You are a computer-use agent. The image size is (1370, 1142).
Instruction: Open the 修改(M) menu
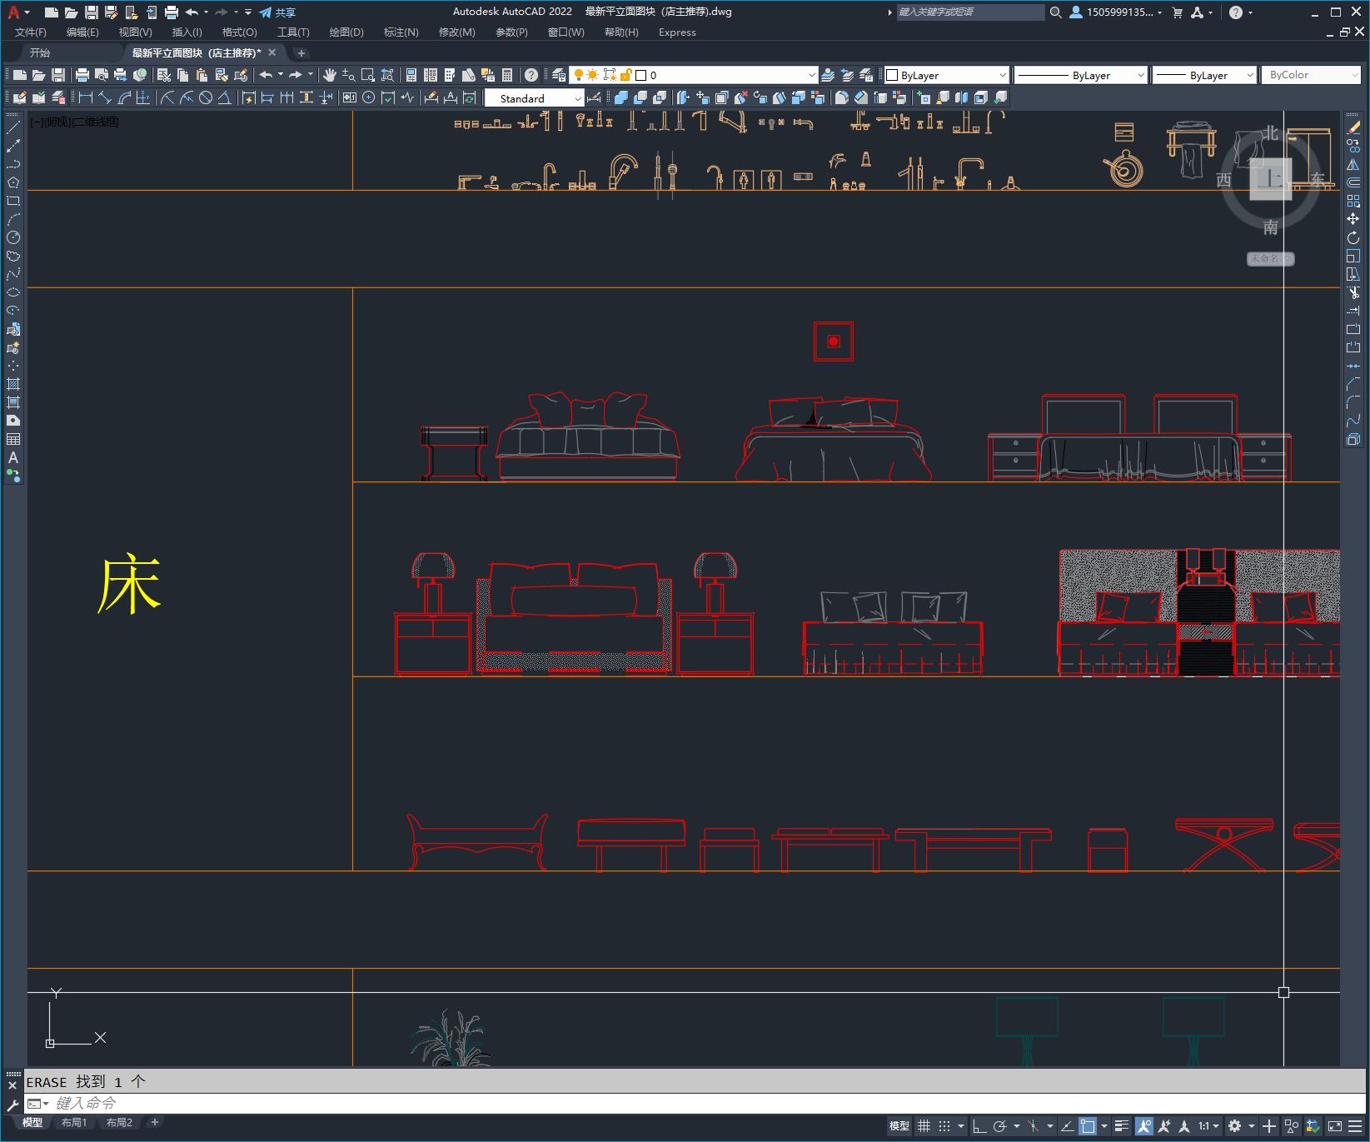(456, 32)
